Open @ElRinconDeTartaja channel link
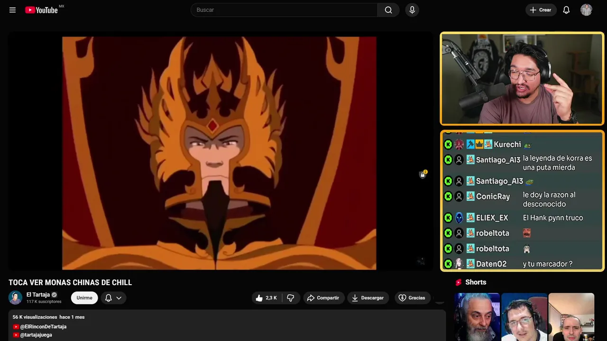 click(x=43, y=327)
